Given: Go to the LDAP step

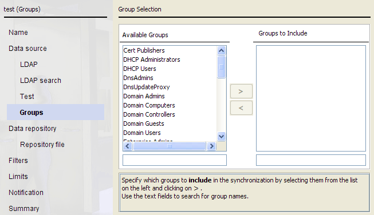Looking at the screenshot, I should [x=29, y=64].
